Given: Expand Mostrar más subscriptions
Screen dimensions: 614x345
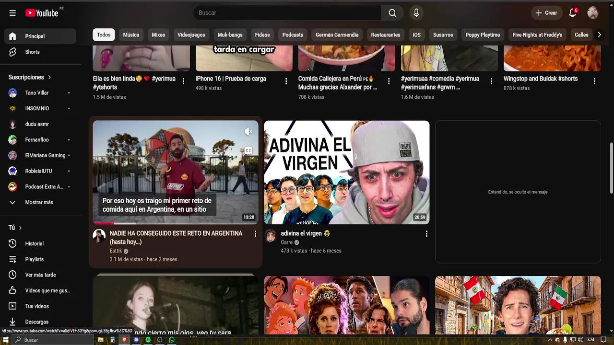Looking at the screenshot, I should click(40, 202).
